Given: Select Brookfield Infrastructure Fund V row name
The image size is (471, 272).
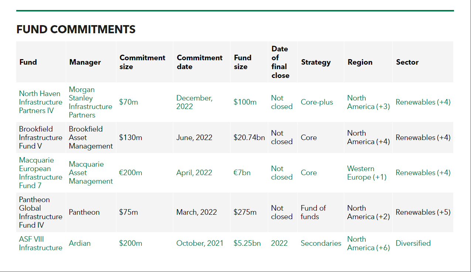Looking at the screenshot, I should (x=41, y=137).
